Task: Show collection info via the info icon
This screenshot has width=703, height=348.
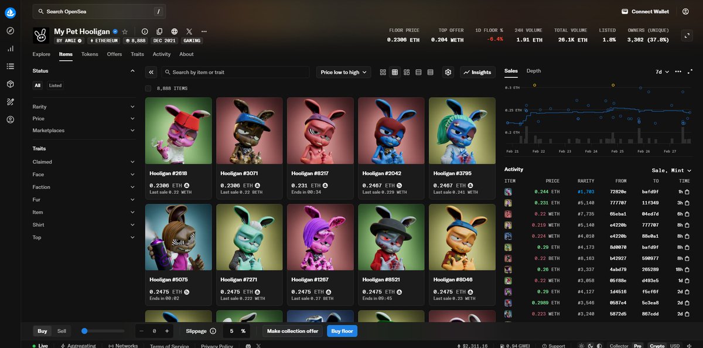Action: click(x=145, y=32)
